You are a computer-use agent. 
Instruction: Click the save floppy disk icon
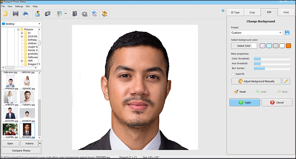tap(16, 14)
